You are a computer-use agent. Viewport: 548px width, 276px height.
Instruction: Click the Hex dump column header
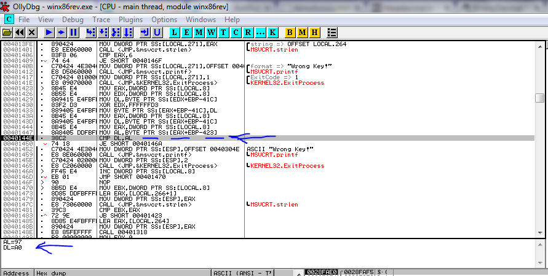point(122,273)
